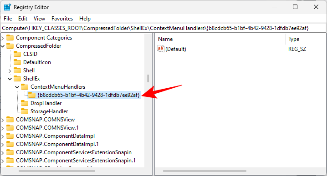Viewport: 327px width, 176px height.
Task: Click the StorageHandler folder icon
Action: pos(25,111)
